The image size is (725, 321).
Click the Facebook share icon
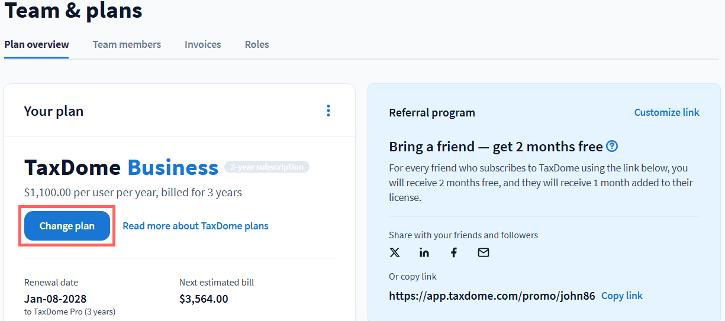[454, 252]
